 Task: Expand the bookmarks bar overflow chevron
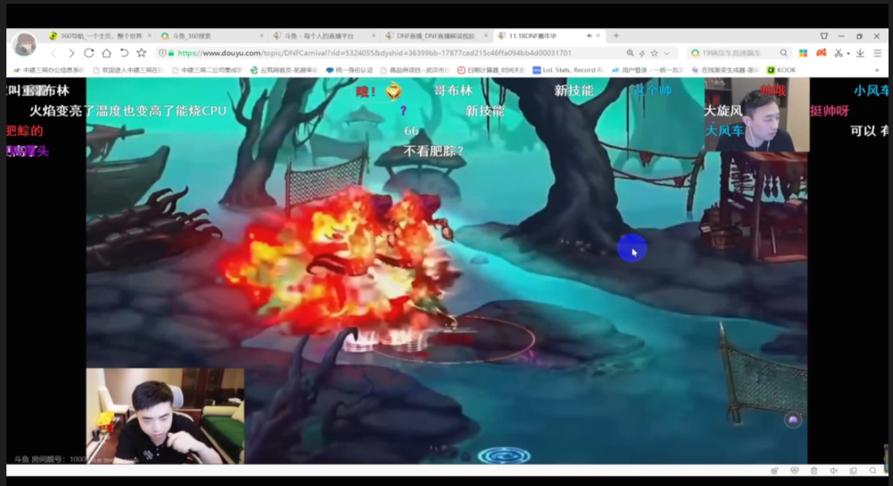pos(877,70)
